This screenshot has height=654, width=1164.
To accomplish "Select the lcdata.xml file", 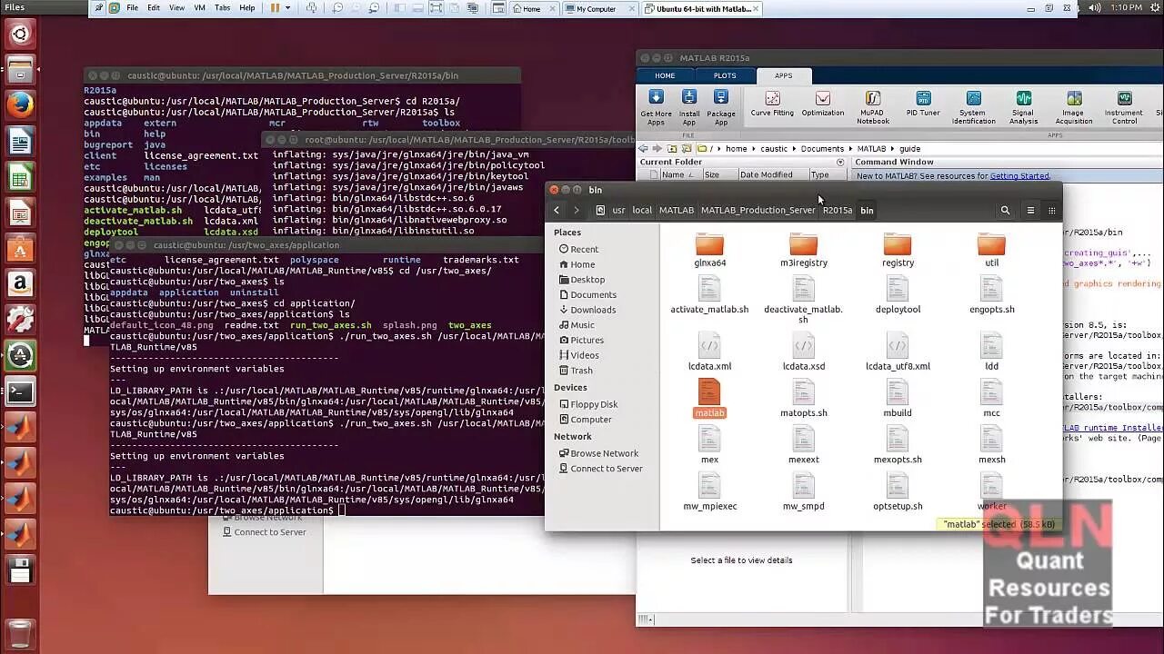I will (709, 352).
